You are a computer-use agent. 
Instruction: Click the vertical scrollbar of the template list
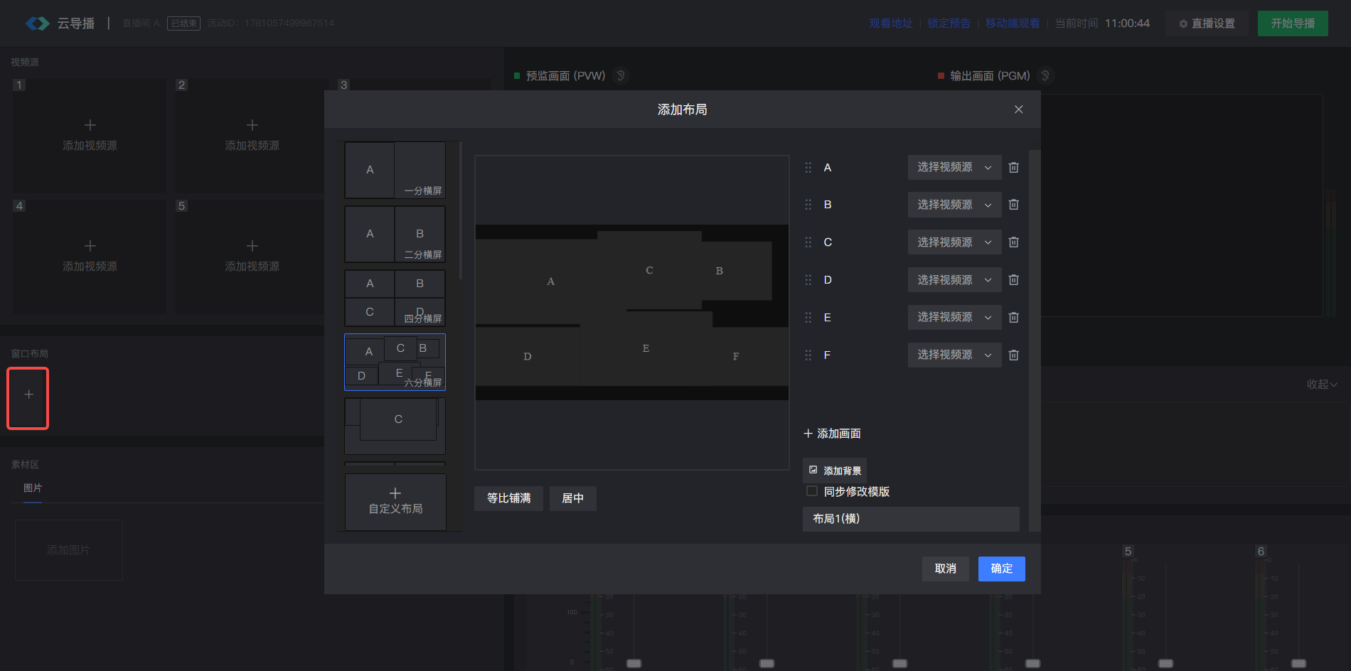coord(461,210)
